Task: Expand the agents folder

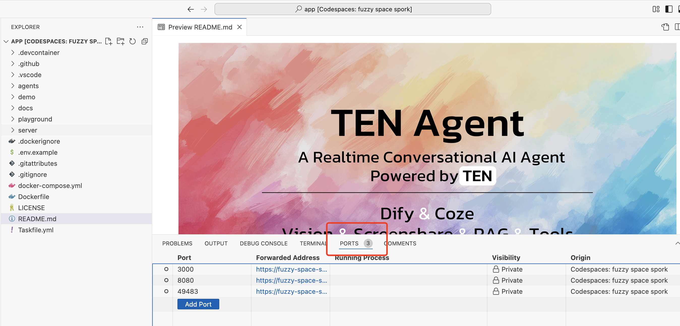Action: point(13,86)
